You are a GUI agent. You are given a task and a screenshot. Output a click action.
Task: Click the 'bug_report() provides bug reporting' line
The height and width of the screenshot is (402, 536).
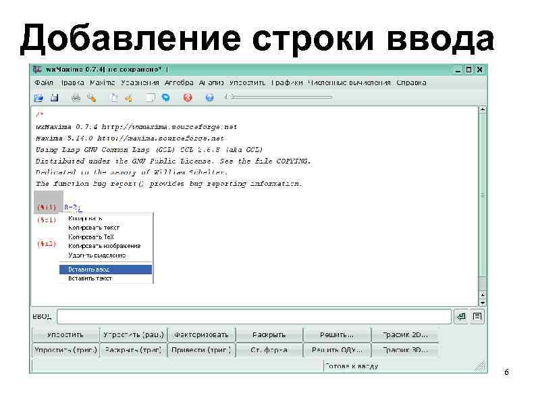(169, 184)
